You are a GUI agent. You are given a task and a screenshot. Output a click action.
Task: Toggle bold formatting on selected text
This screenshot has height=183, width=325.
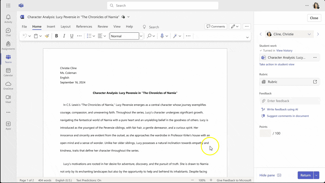56,36
